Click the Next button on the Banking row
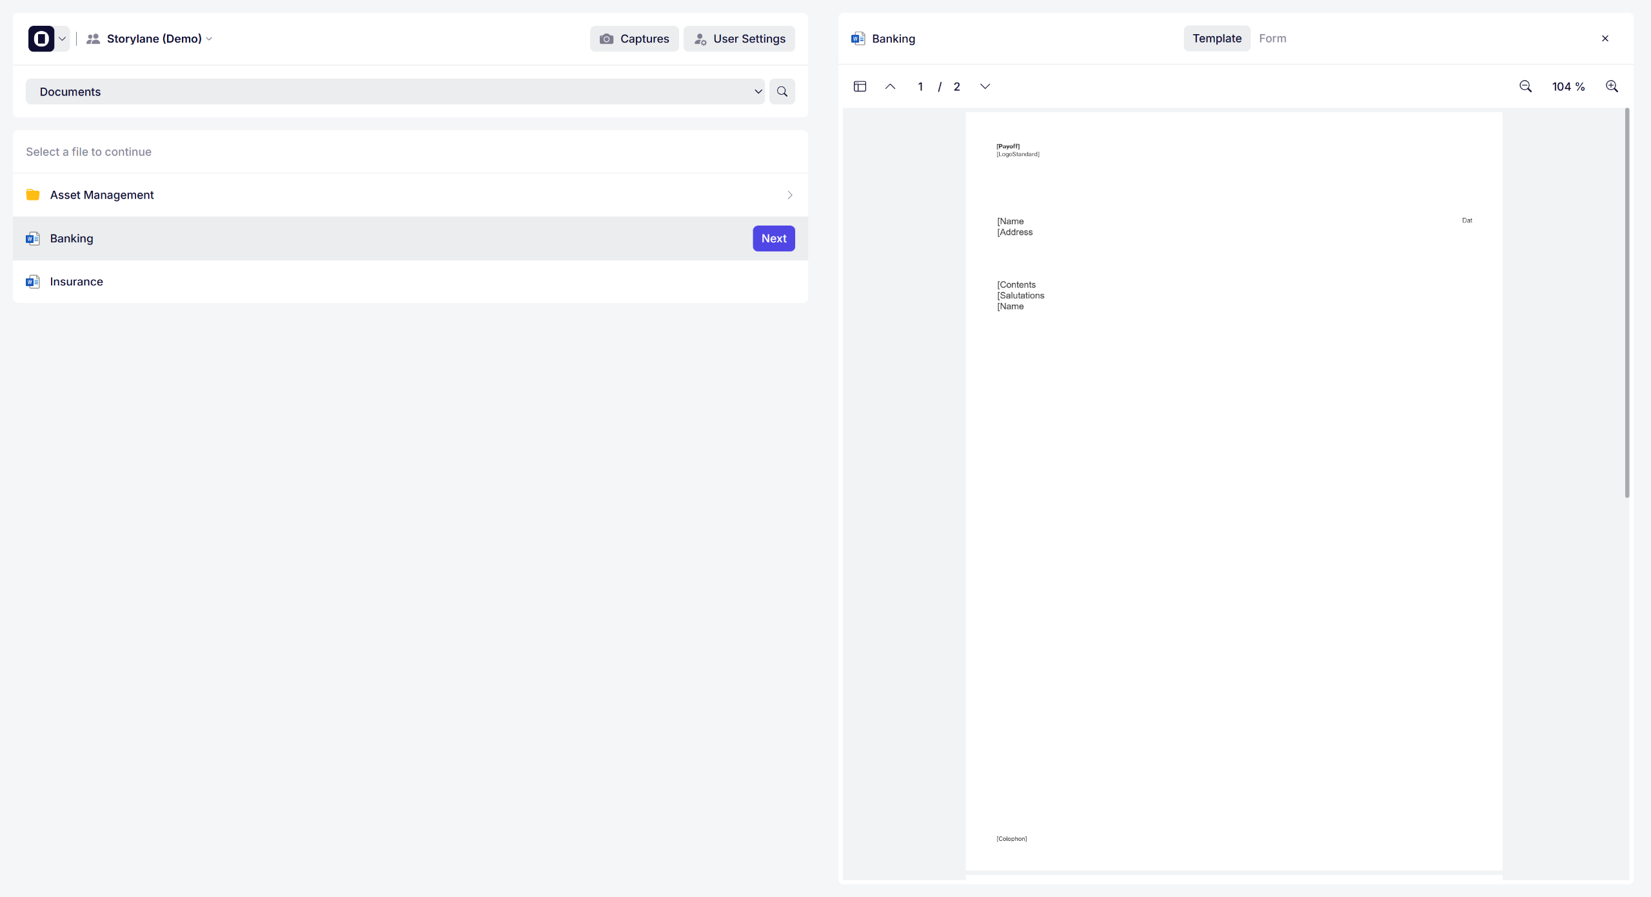 (x=773, y=238)
